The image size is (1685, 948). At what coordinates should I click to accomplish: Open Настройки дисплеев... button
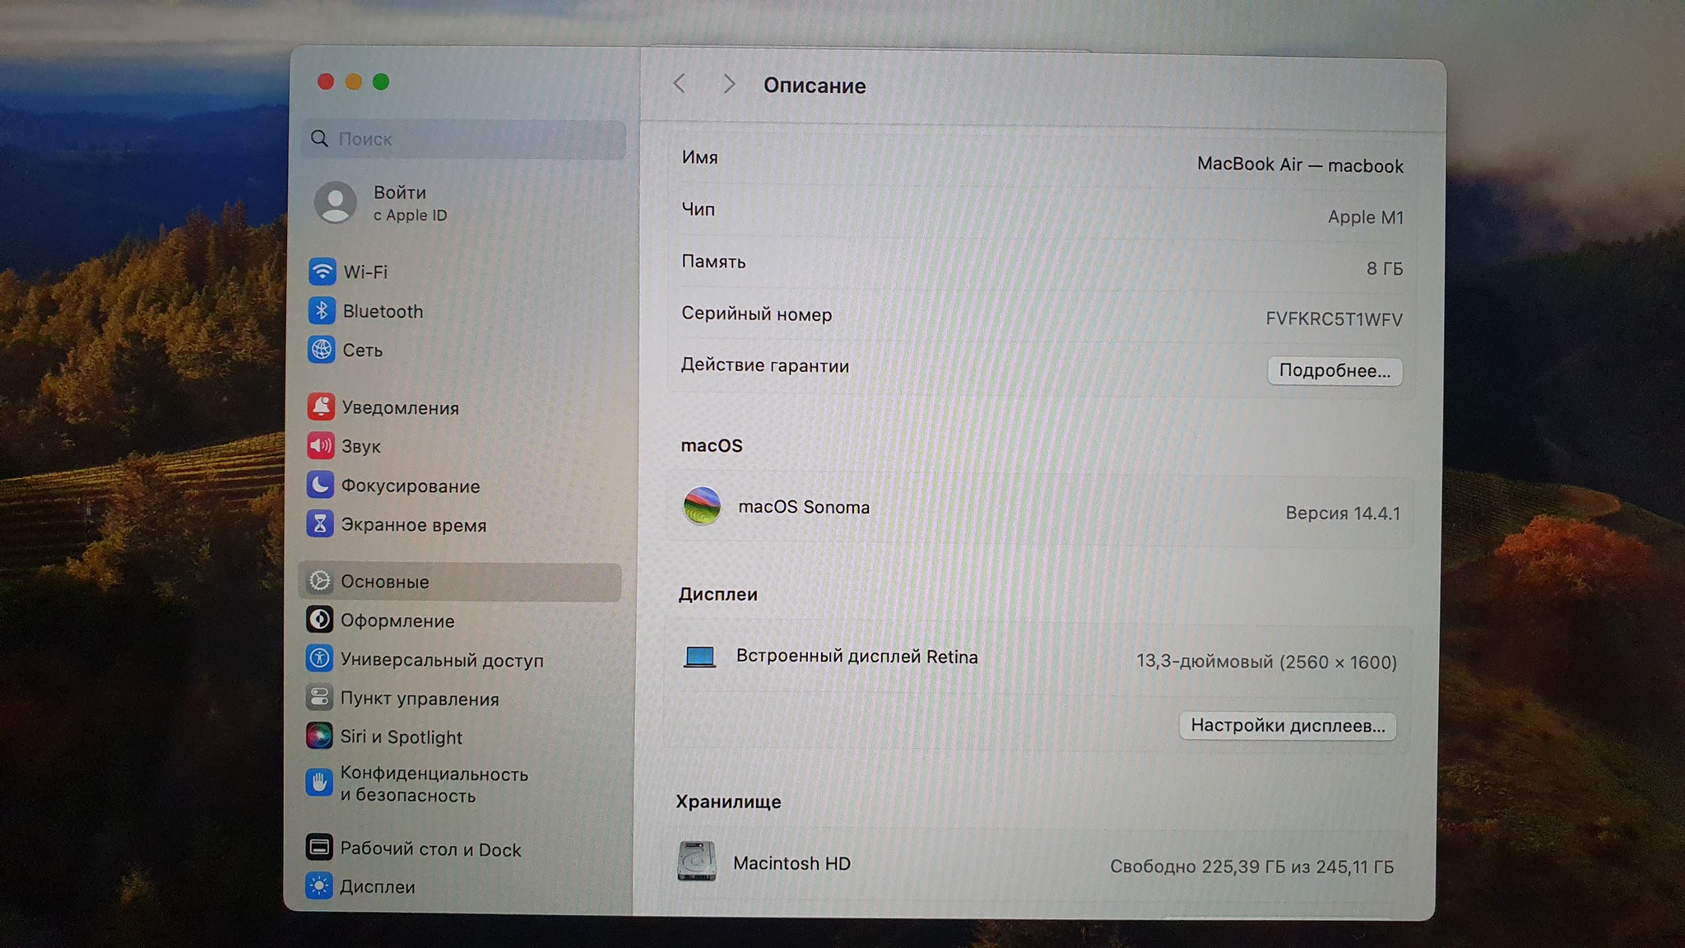click(1287, 726)
